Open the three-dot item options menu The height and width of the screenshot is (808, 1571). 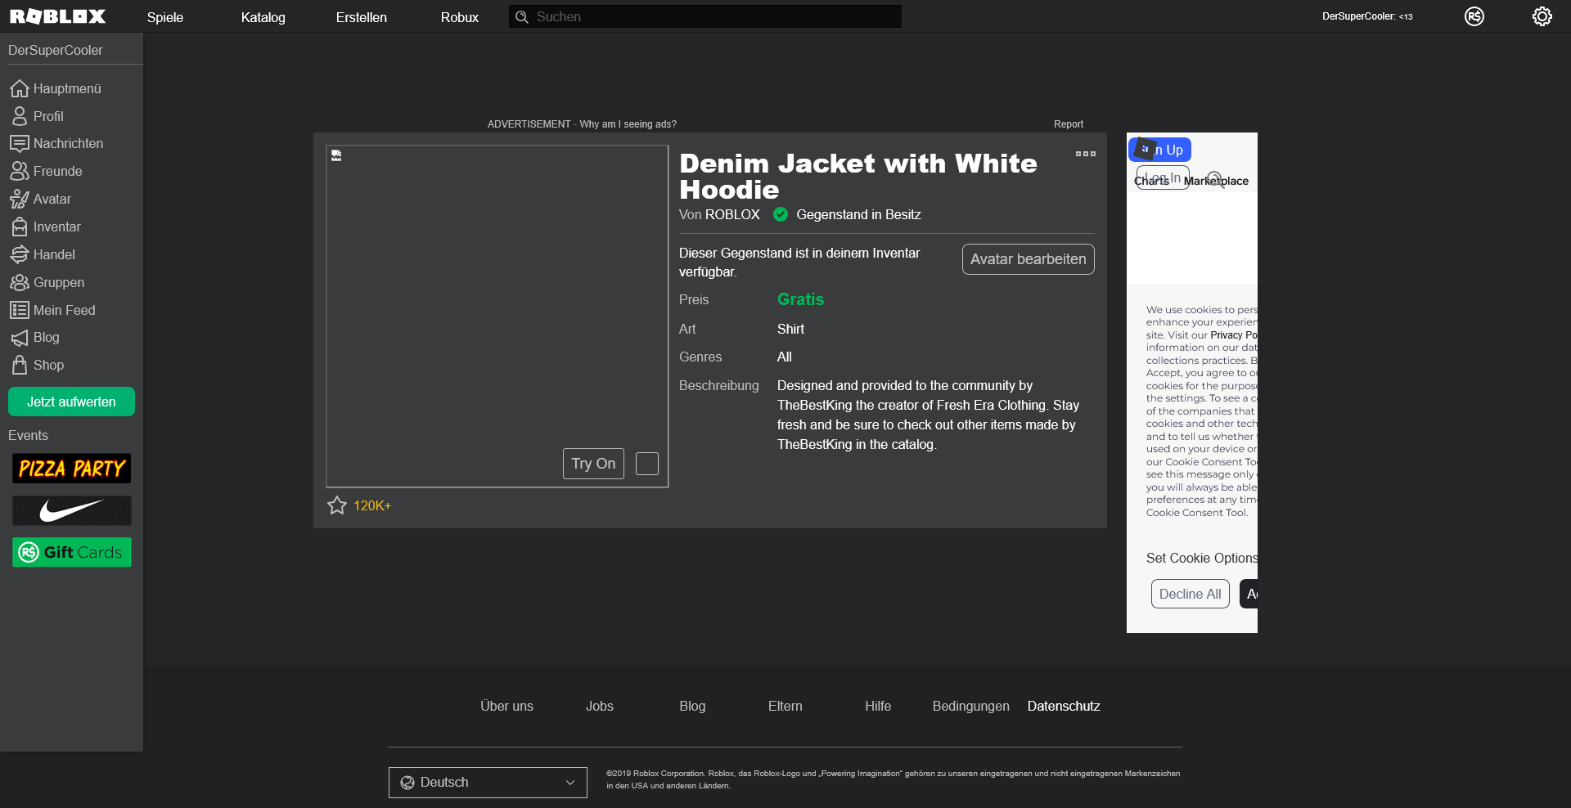coord(1085,154)
